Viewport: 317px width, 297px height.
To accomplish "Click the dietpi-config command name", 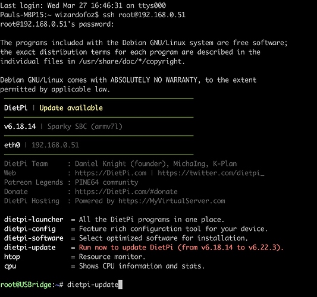I will [x=30, y=229].
